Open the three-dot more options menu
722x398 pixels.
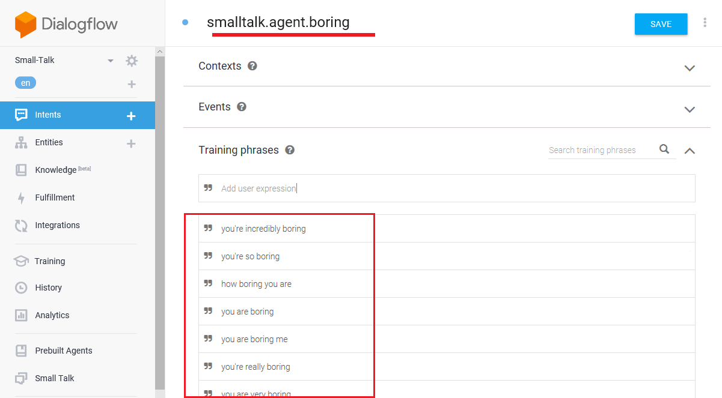[705, 23]
